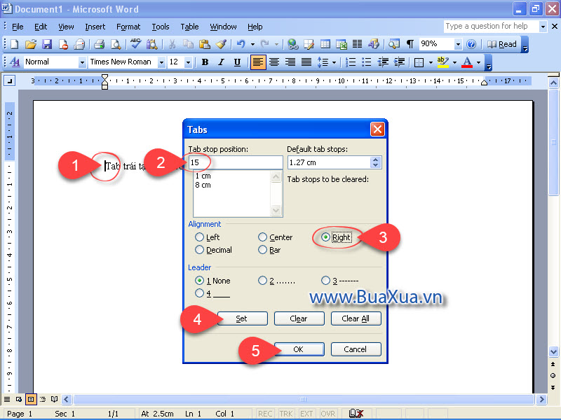
Task: Click the horizontal scrollbar track
Action: (x=304, y=399)
